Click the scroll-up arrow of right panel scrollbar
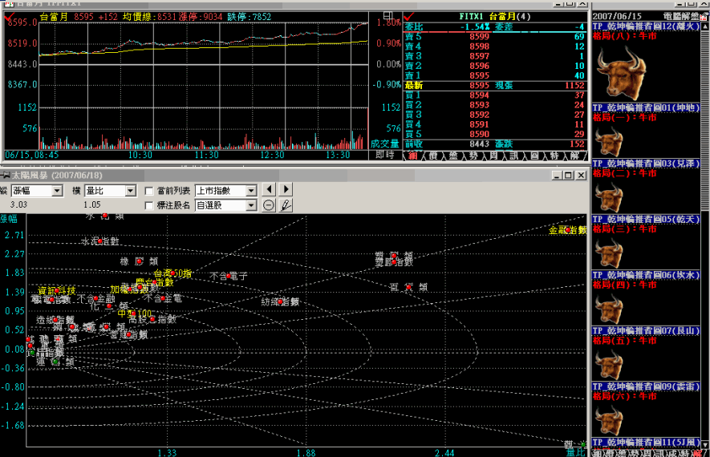The width and height of the screenshot is (710, 457). 704,26
